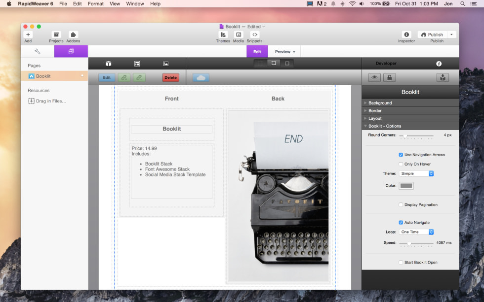Open the Format menu
Screen dimensions: 484x302
tap(96, 3)
